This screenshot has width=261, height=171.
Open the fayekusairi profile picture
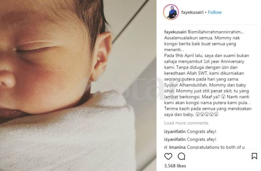click(x=171, y=12)
